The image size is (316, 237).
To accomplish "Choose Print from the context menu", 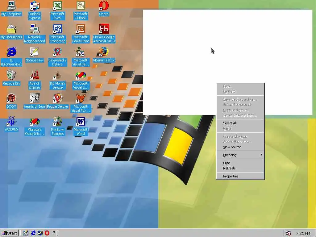I will [240, 163].
